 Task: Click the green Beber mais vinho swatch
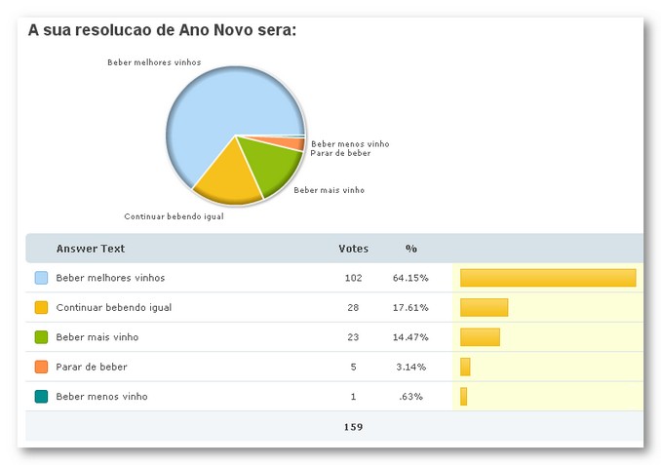41,337
